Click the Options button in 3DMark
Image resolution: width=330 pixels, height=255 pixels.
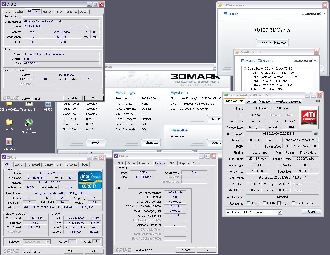coord(215,143)
